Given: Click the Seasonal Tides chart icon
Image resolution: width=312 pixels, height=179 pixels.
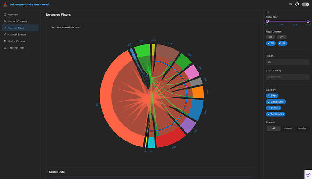Looking at the screenshot, I should (5, 48).
